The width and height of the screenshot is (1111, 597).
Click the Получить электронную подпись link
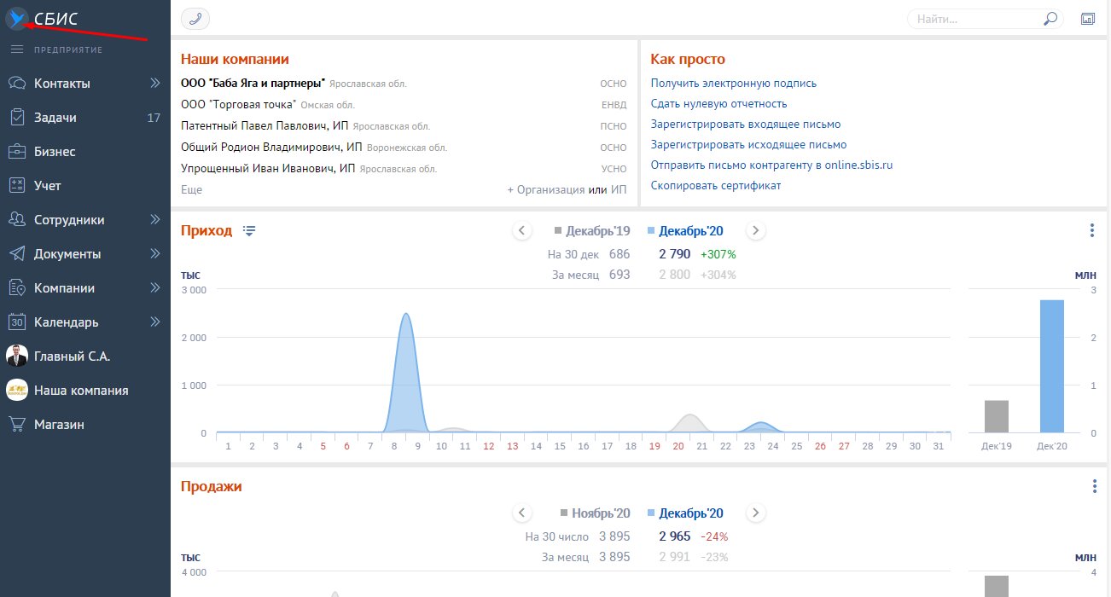click(733, 84)
